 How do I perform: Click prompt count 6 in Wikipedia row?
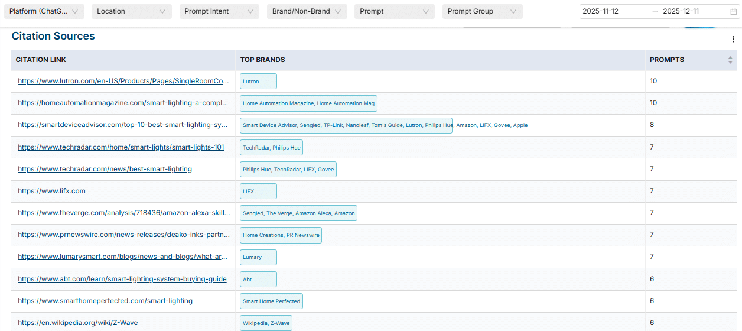(652, 323)
